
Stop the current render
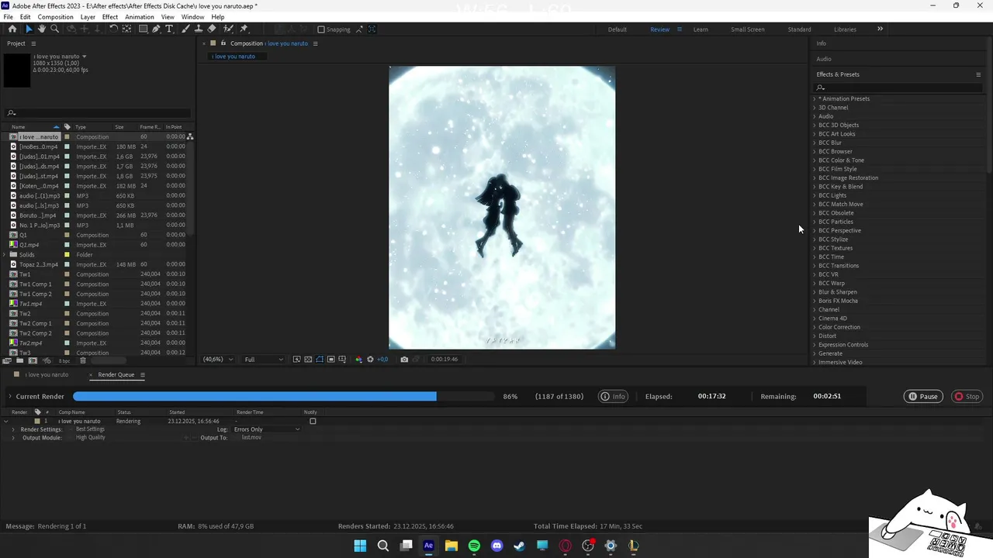point(967,396)
